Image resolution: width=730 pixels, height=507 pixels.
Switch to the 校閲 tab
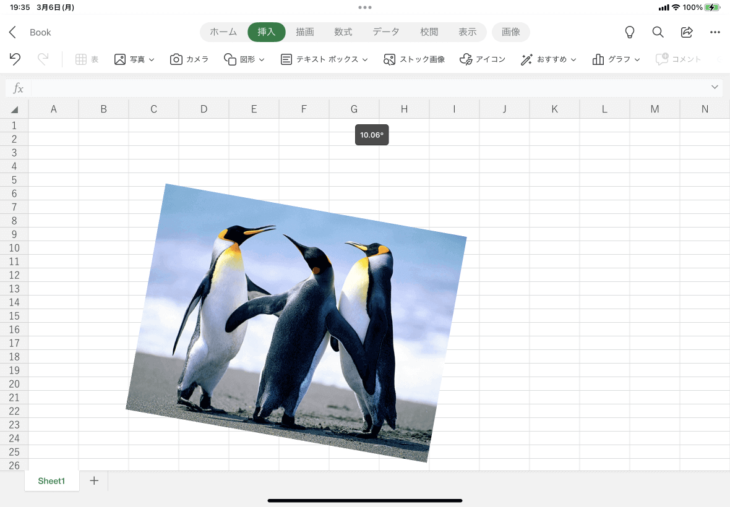[x=429, y=32]
